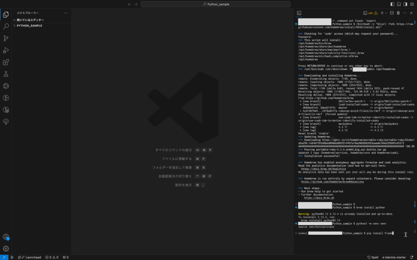Open the Run and Debug view
The image size is (417, 260).
pos(6,50)
